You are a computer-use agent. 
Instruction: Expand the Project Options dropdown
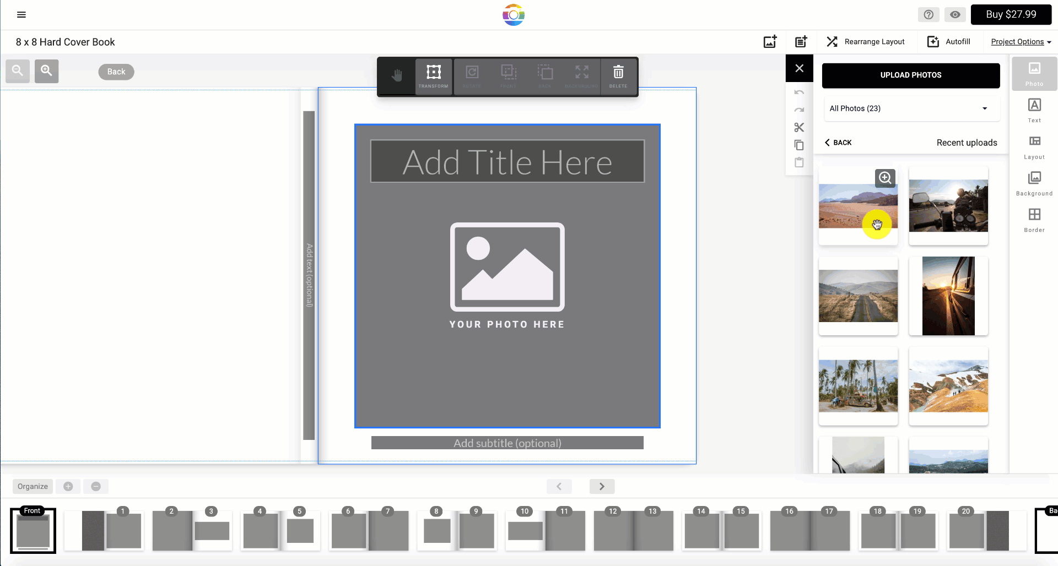coord(1021,41)
